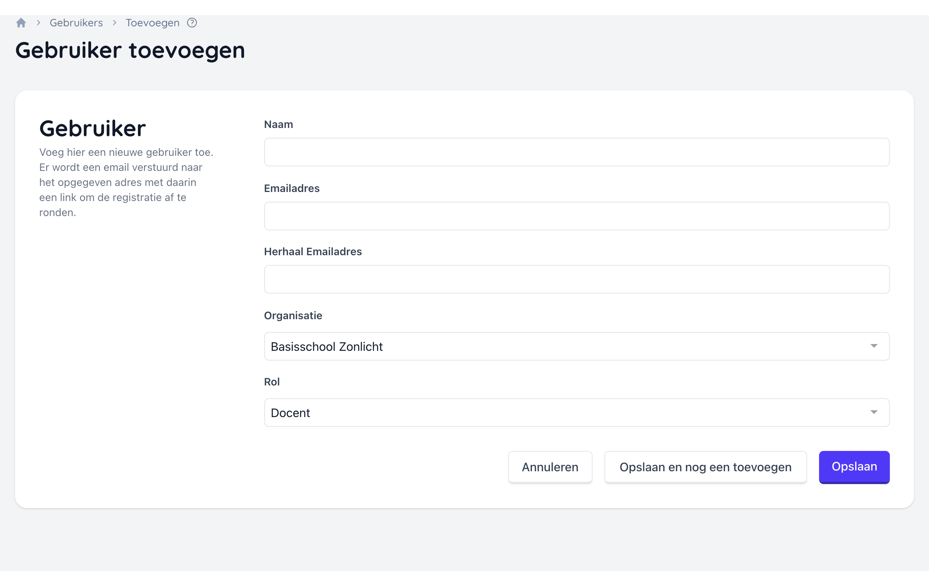Click Opslaan en nog een toevoegen
929x571 pixels.
705,467
